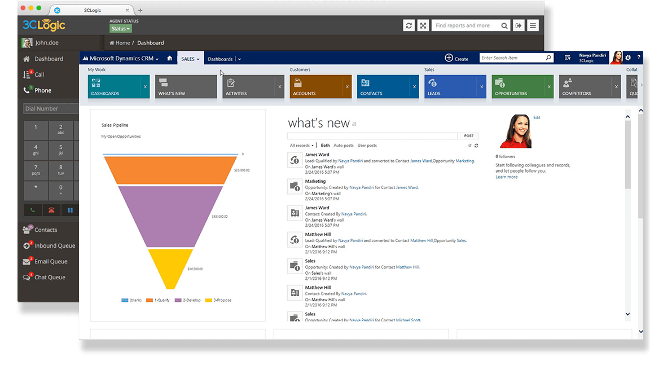Click dial pad key 1
This screenshot has height=369, width=650.
click(x=36, y=130)
